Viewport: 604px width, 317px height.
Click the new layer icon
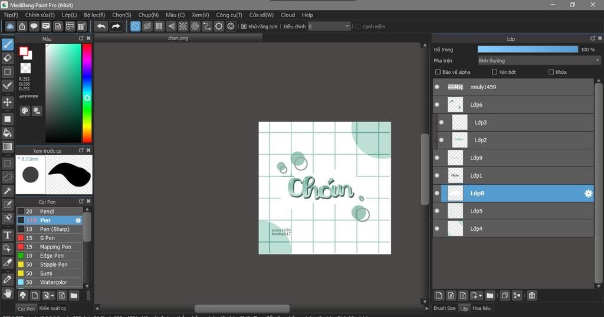tap(439, 295)
